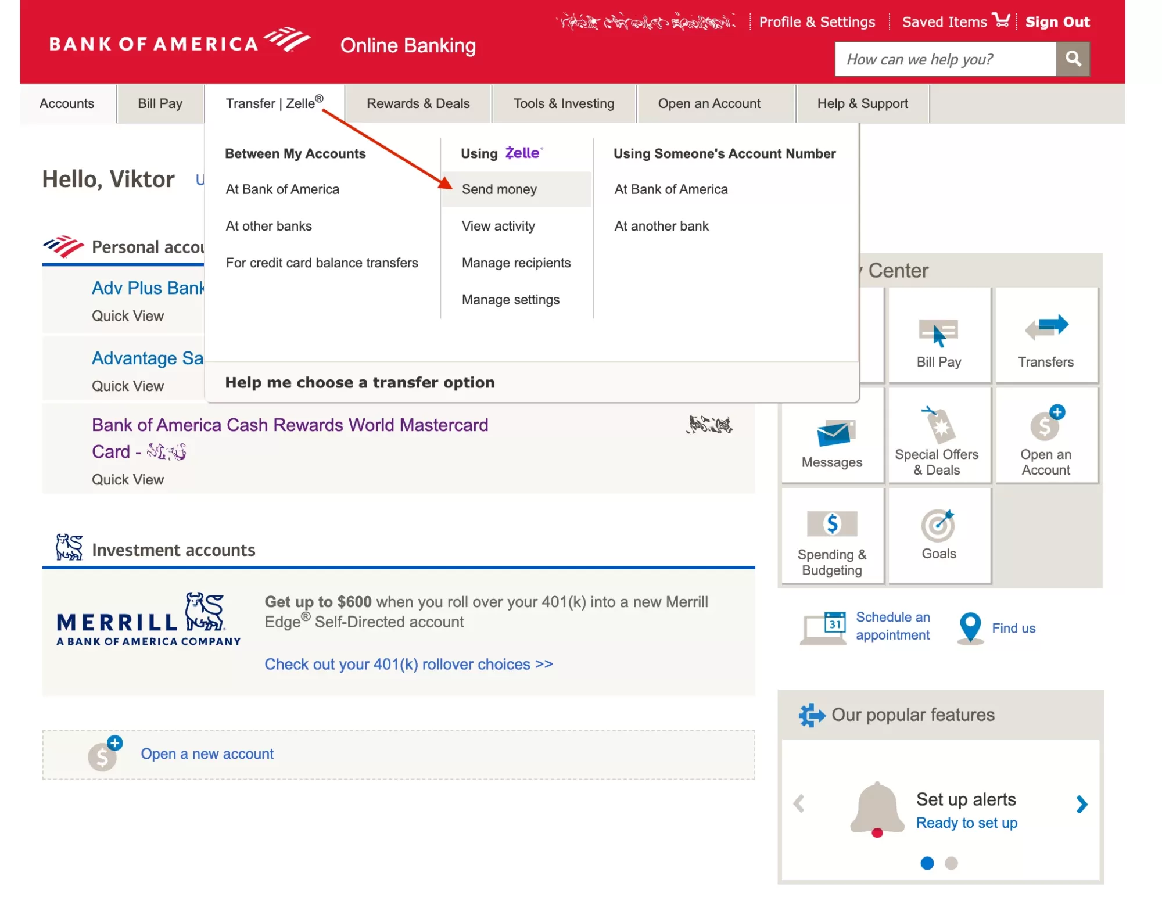Go back with left carousel chevron
Screen dimensions: 1162x908
tap(799, 804)
